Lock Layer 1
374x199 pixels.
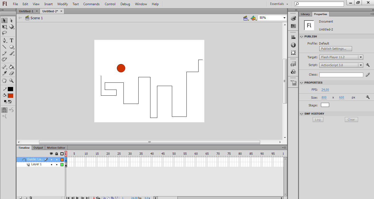click(x=56, y=164)
